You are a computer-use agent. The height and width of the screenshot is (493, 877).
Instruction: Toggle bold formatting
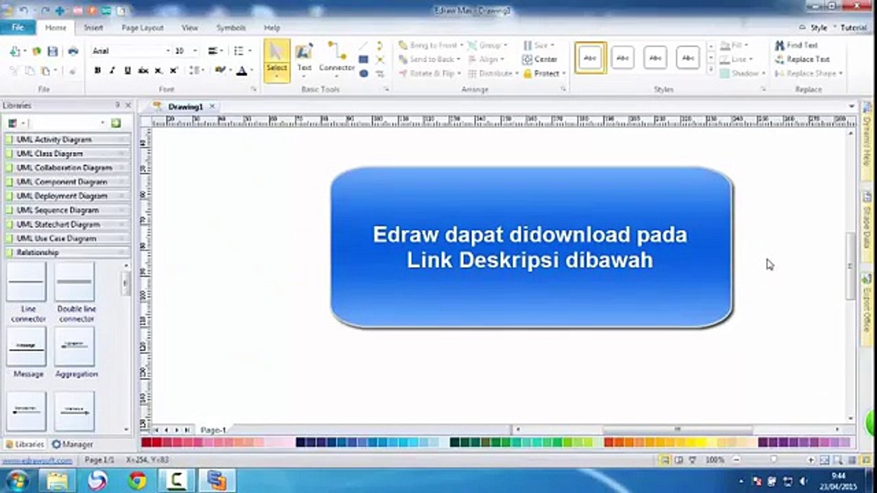tap(98, 71)
